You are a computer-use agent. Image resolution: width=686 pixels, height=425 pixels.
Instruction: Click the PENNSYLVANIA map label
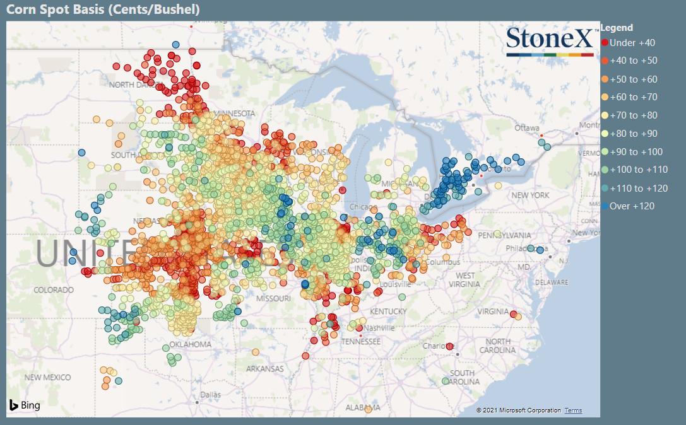[x=504, y=236]
